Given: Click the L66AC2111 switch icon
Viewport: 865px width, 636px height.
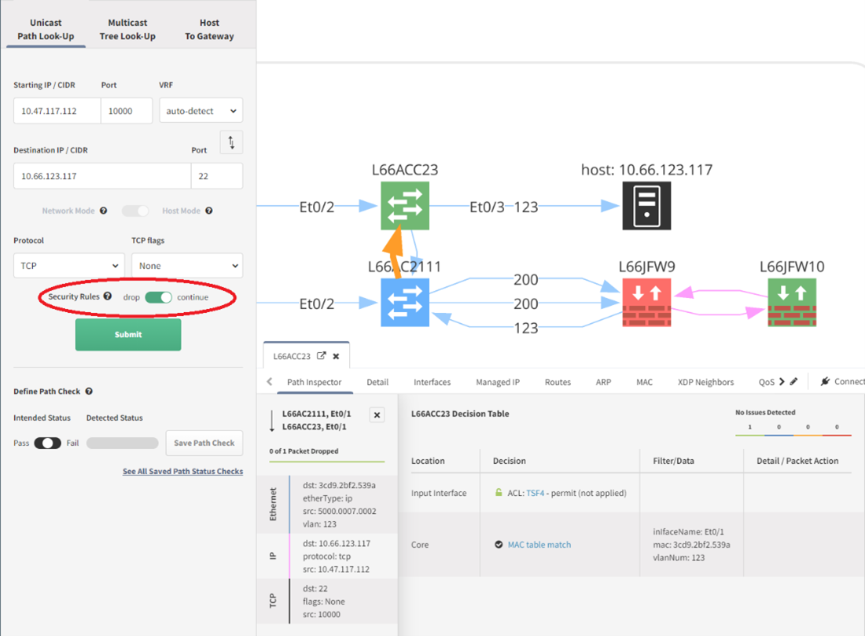Looking at the screenshot, I should pos(404,302).
